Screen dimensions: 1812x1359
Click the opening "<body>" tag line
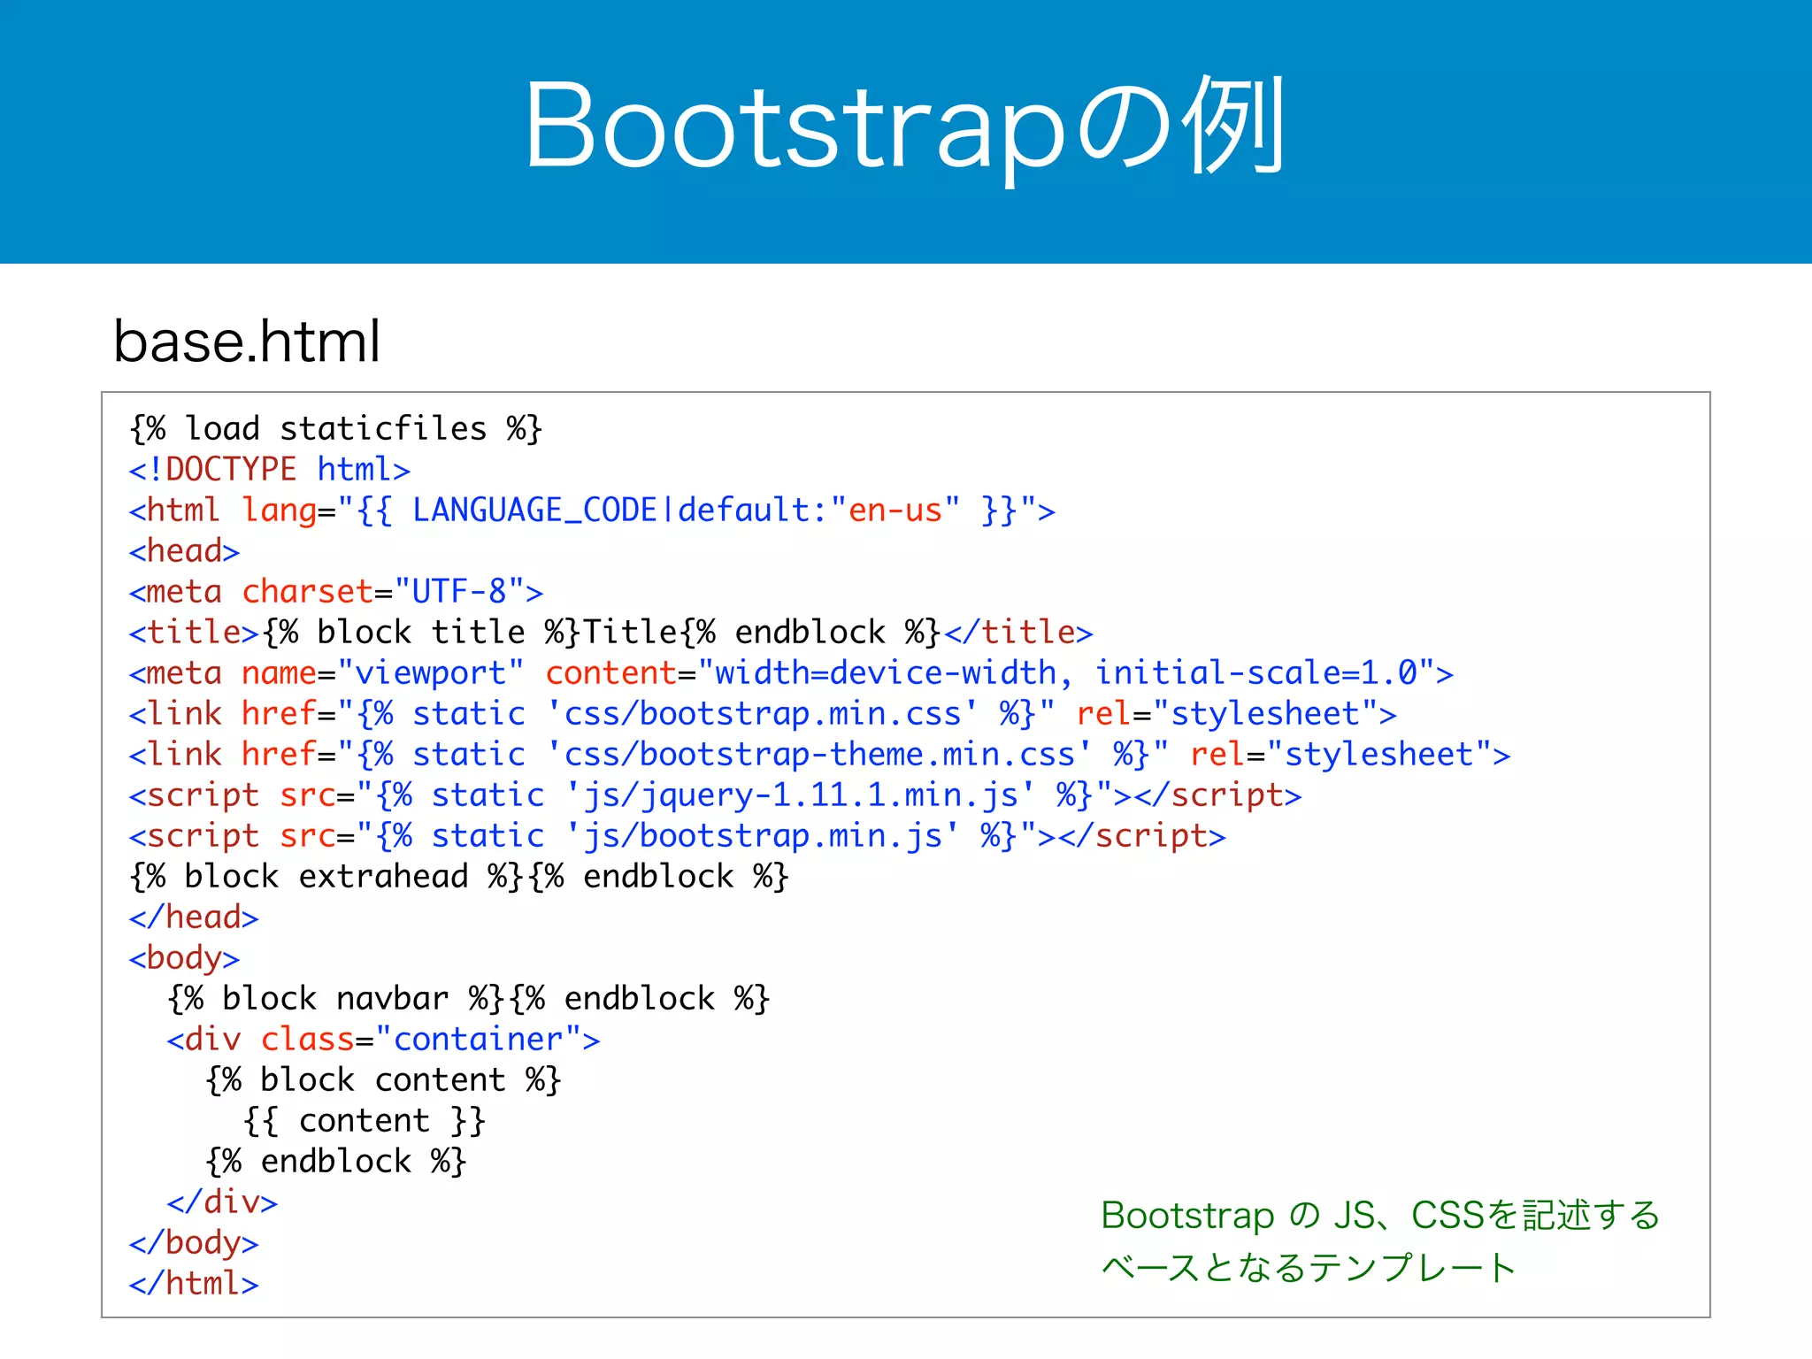tap(184, 958)
